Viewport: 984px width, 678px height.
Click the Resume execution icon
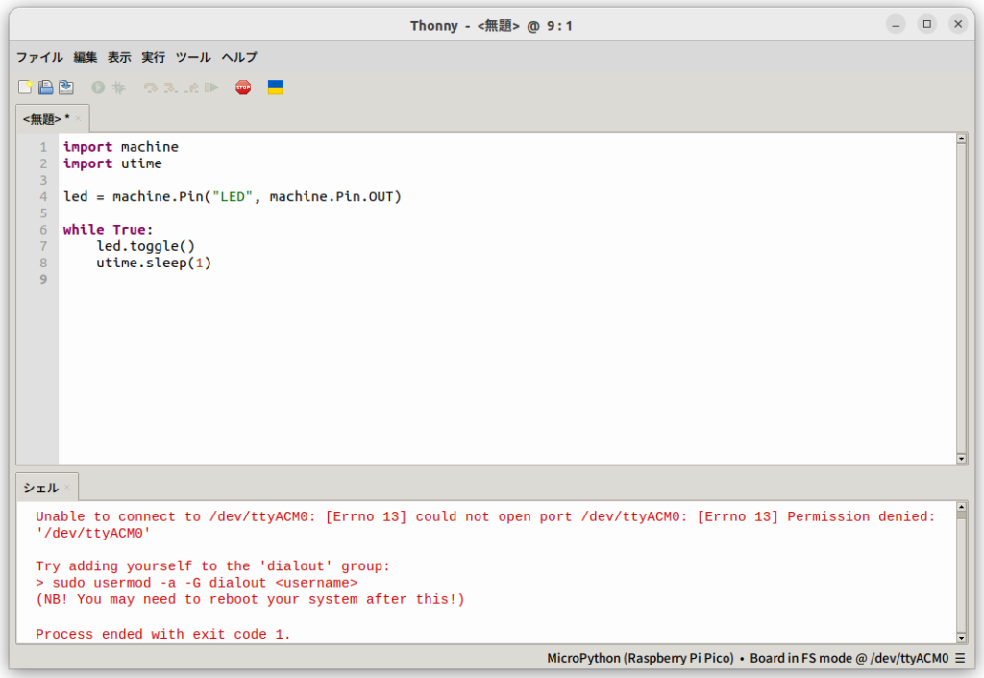(x=211, y=88)
